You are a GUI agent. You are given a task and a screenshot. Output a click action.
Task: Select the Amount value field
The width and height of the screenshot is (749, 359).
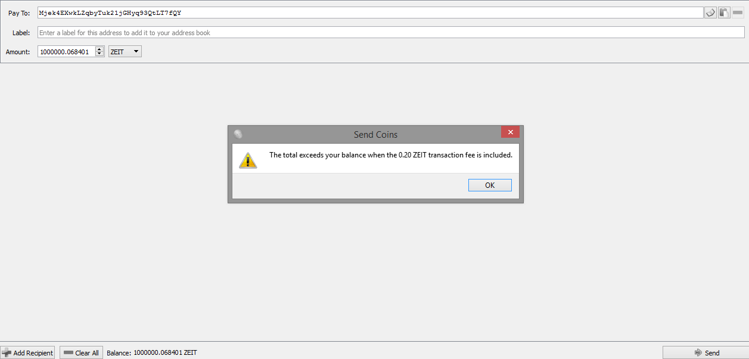pos(66,52)
